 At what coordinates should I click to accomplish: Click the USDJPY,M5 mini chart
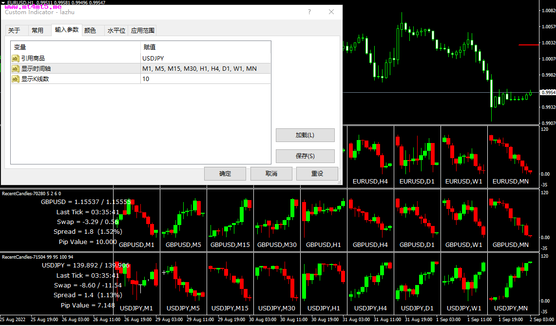pyautogui.click(x=183, y=284)
